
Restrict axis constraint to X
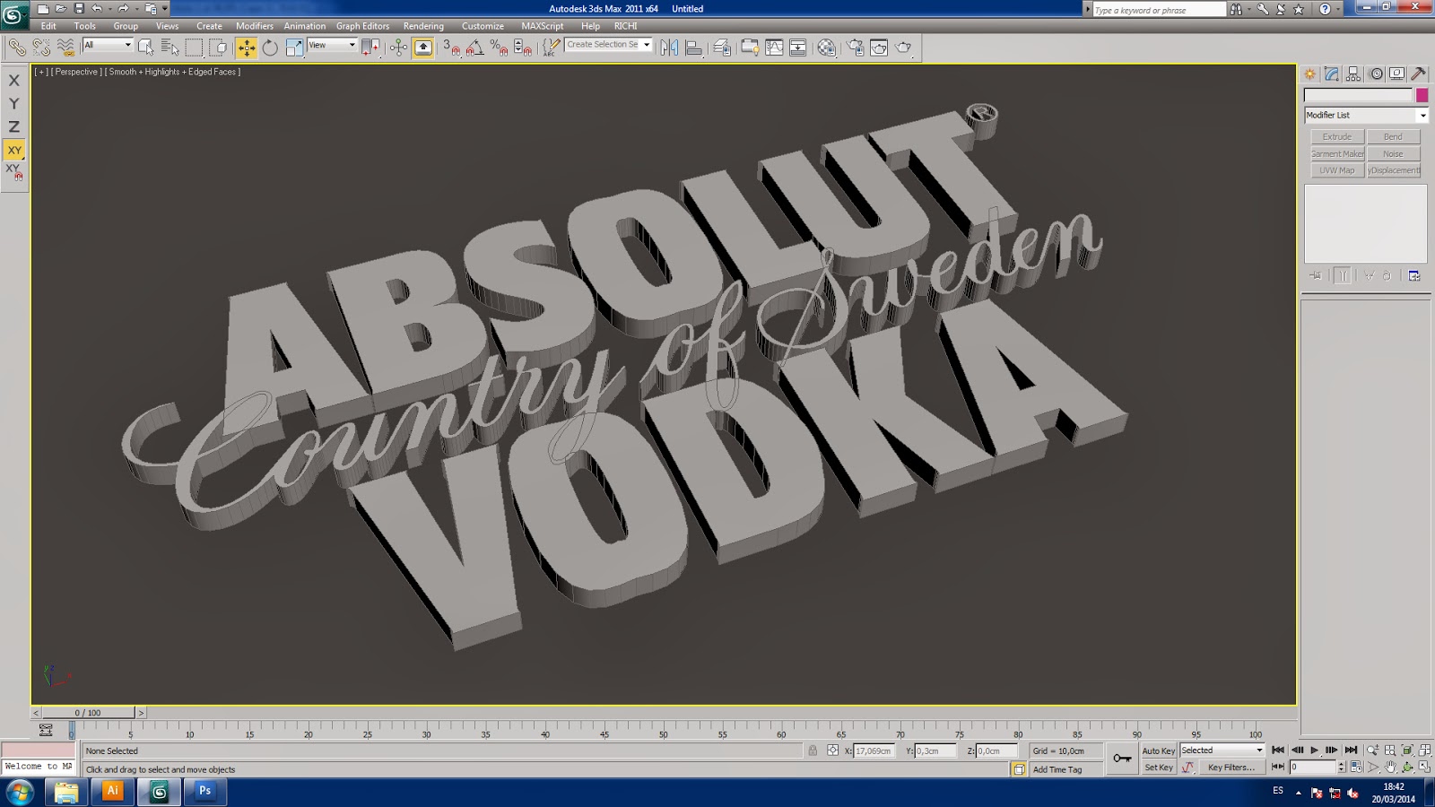(x=14, y=81)
